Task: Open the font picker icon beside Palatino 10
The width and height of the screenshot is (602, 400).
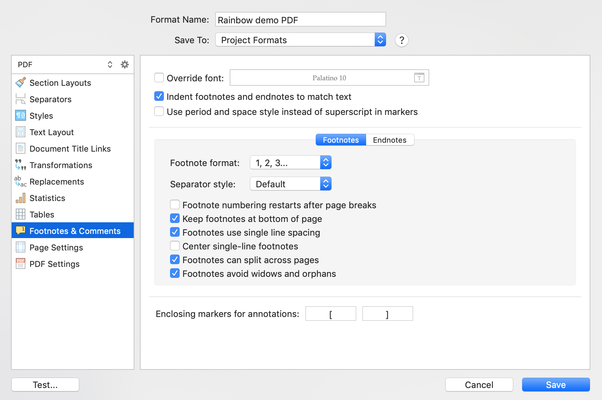Action: pyautogui.click(x=419, y=78)
